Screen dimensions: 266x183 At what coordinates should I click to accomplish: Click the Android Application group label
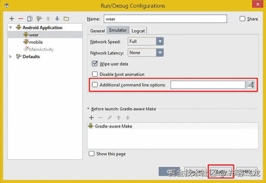(43, 27)
